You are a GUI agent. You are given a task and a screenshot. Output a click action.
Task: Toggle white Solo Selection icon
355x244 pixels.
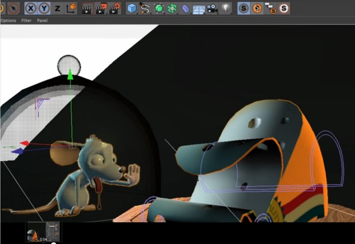pyautogui.click(x=284, y=9)
